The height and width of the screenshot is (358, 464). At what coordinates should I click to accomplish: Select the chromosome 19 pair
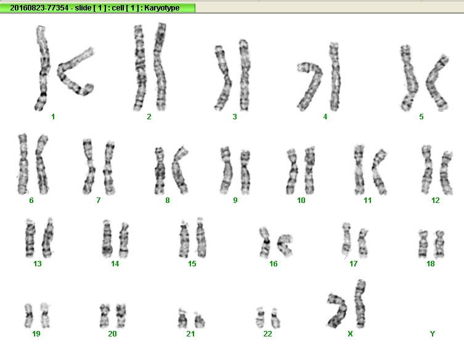38,316
